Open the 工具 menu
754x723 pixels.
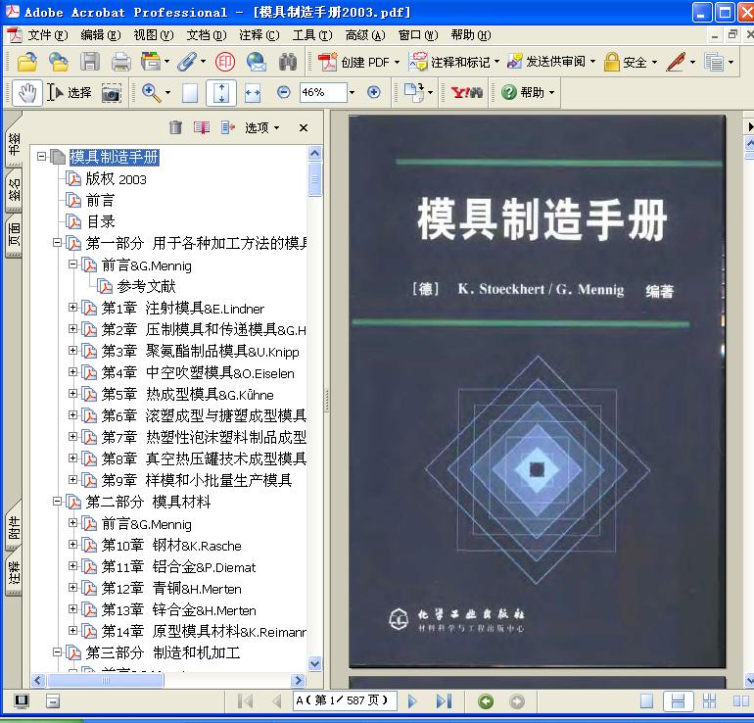coord(312,35)
